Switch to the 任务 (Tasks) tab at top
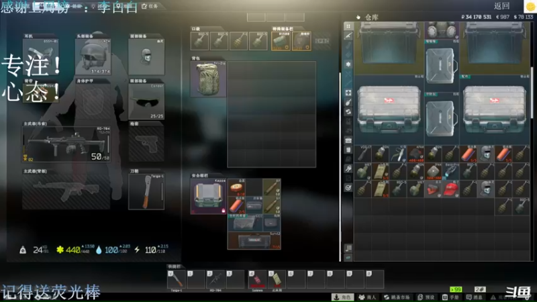 (150, 6)
